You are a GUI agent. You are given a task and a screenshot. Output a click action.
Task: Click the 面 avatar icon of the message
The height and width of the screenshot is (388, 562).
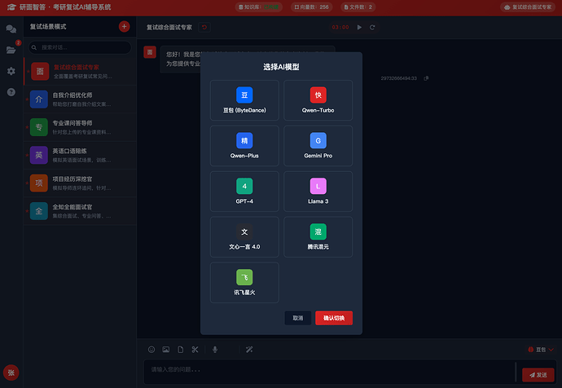click(x=150, y=52)
